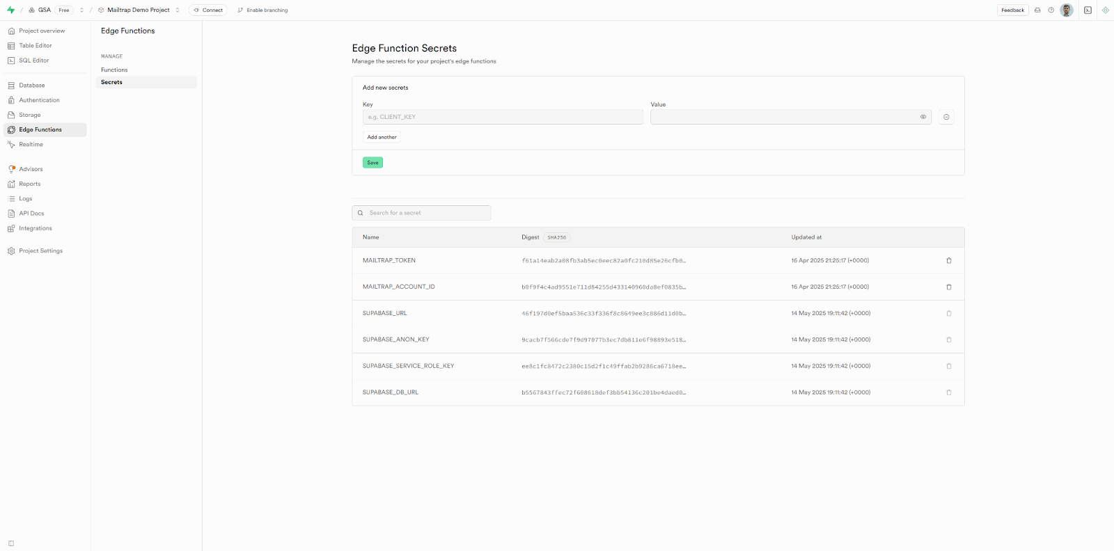This screenshot has width=1114, height=551.
Task: Open the help icon in header
Action: click(x=1051, y=10)
